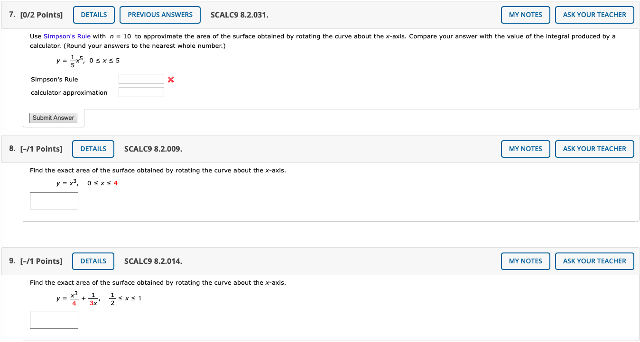The image size is (640, 342).
Task: Select the answer box for question 9
Action: point(54,320)
